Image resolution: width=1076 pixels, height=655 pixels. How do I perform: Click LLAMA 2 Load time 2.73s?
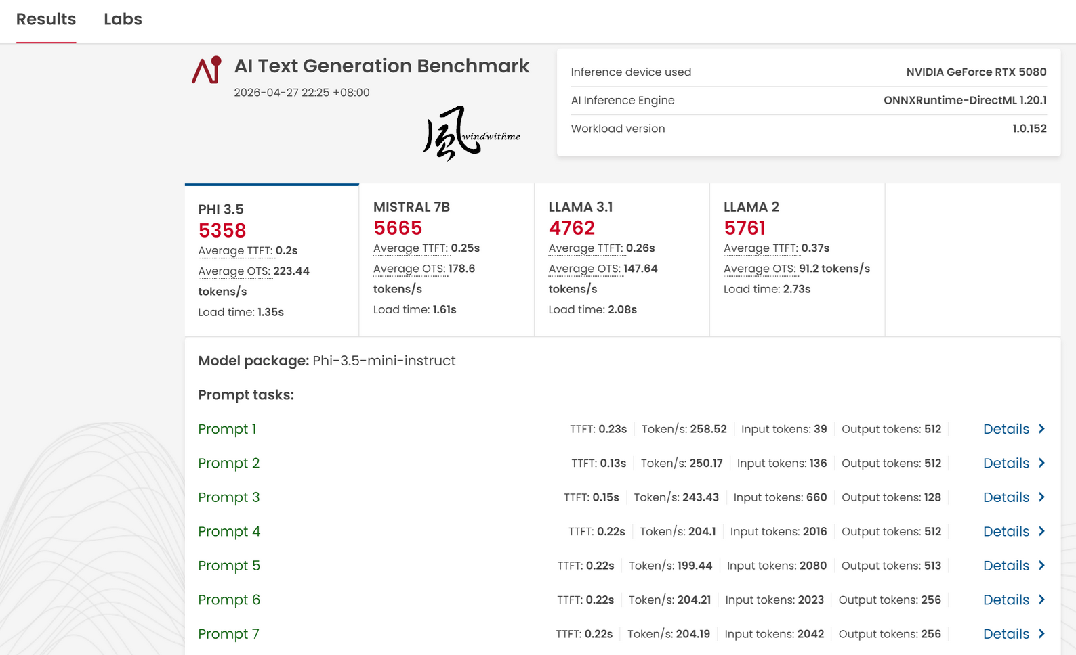(767, 289)
